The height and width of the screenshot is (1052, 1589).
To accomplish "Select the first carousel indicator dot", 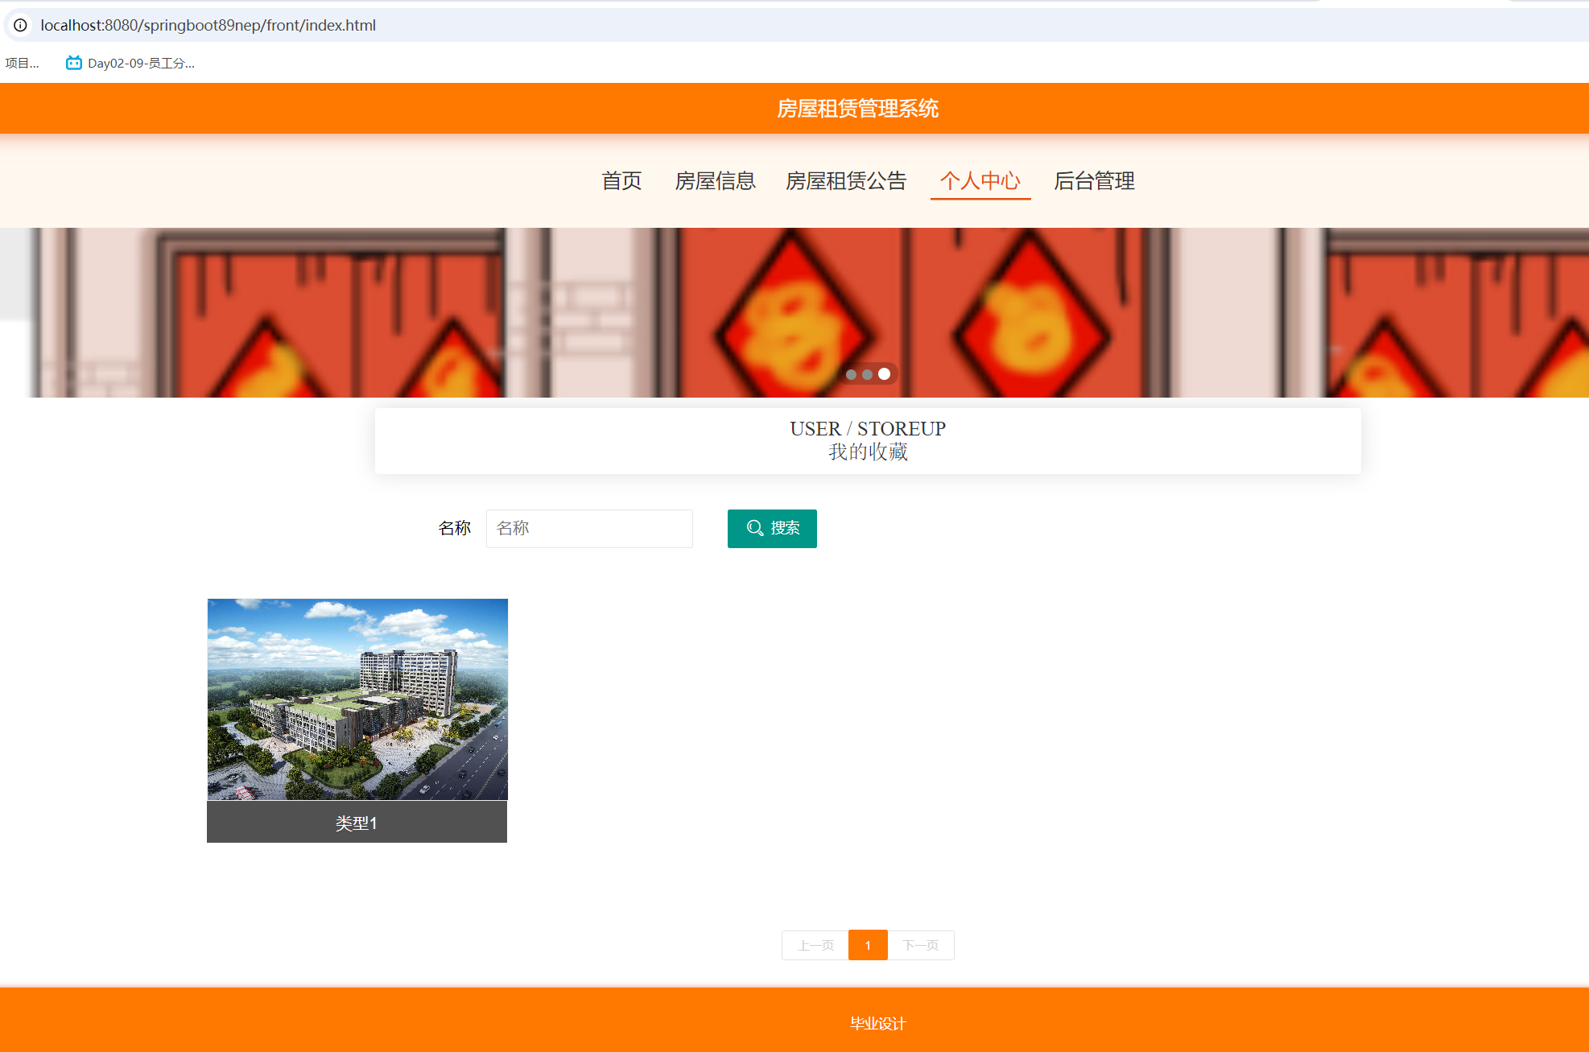I will point(851,373).
